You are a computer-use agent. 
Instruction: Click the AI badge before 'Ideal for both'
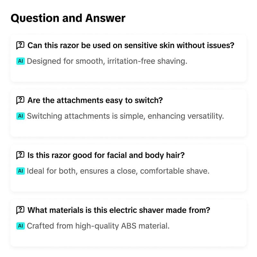[x=21, y=171]
